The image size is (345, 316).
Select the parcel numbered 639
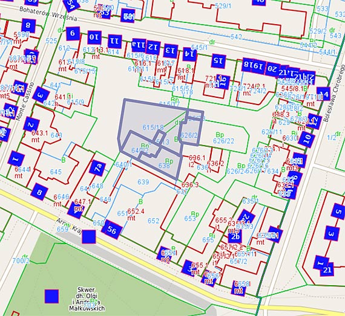[143, 182]
